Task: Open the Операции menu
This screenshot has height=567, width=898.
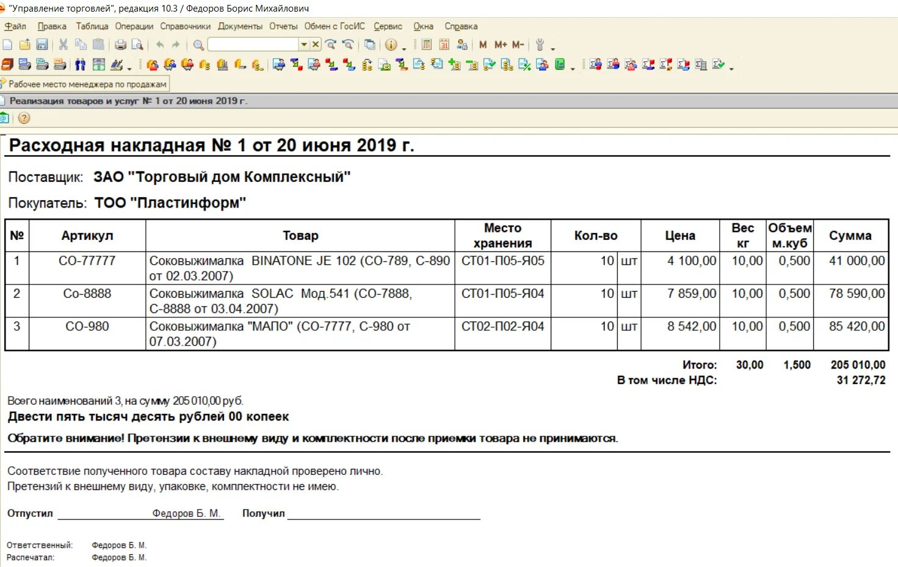Action: tap(134, 26)
